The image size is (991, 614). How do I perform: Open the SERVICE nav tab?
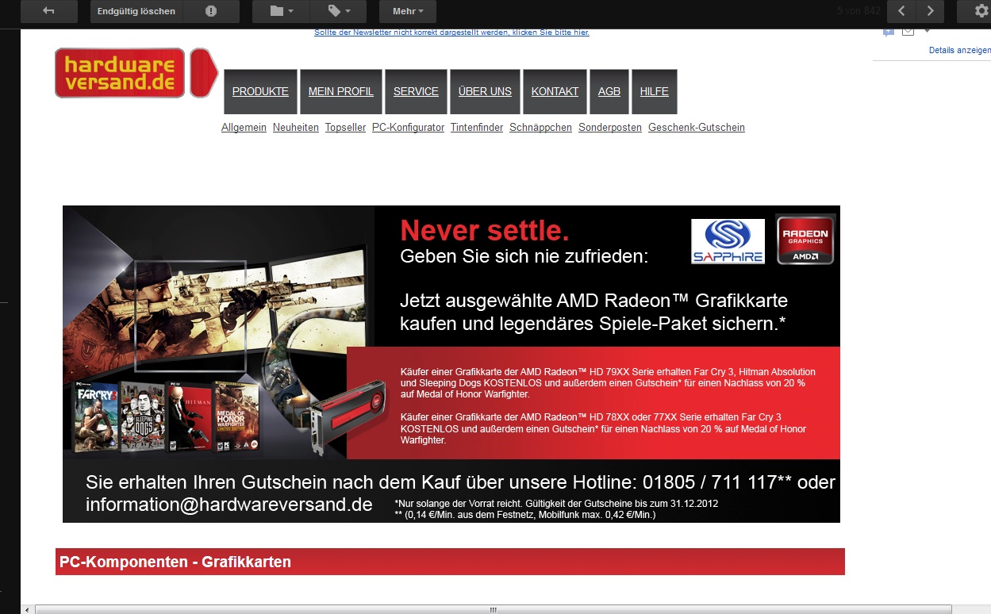click(x=416, y=92)
